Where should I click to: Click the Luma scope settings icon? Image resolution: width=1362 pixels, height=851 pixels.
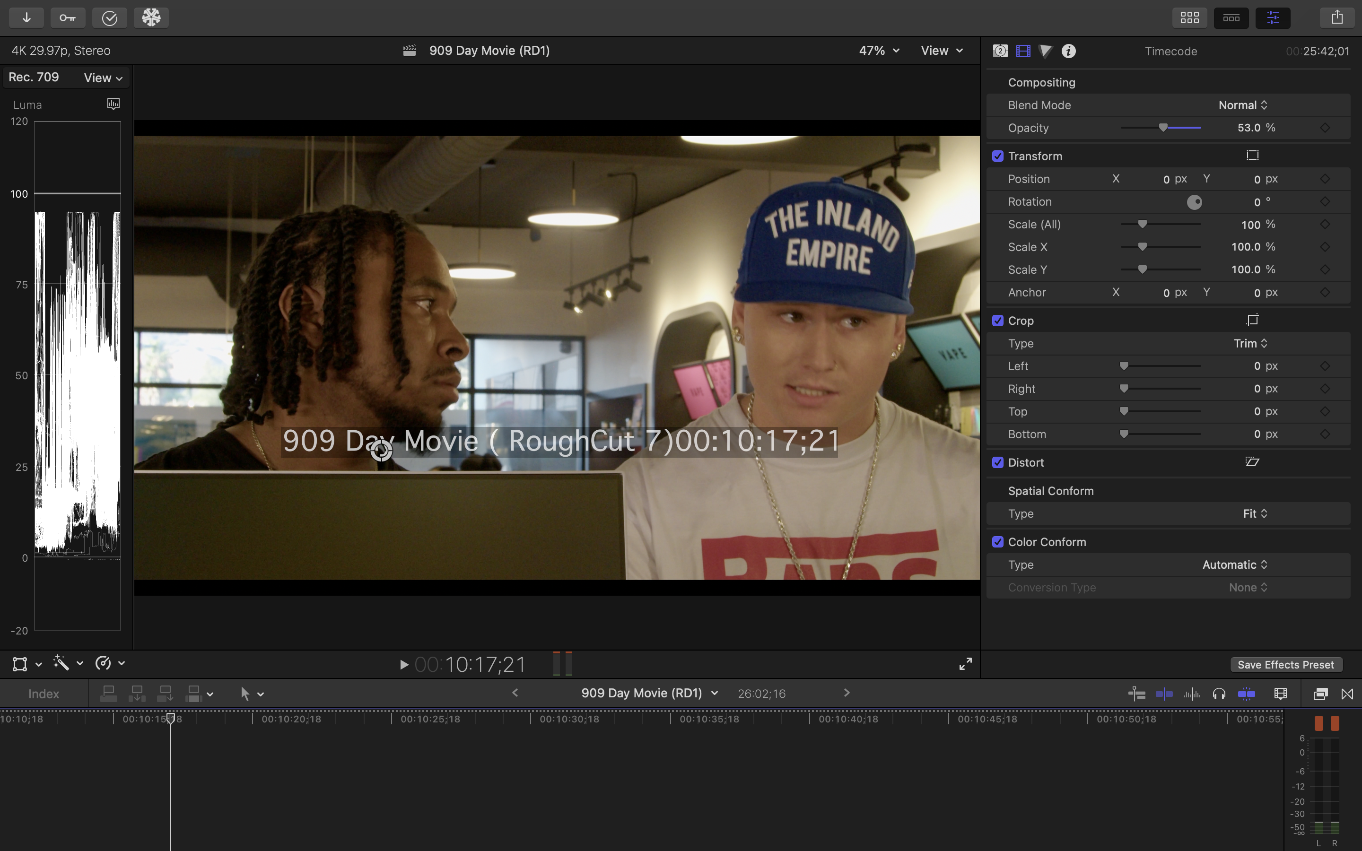113,104
